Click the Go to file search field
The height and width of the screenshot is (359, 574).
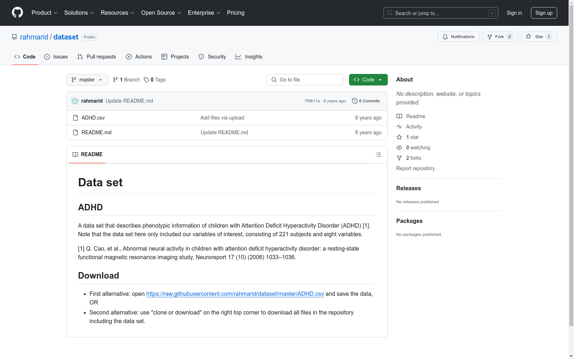tap(305, 80)
